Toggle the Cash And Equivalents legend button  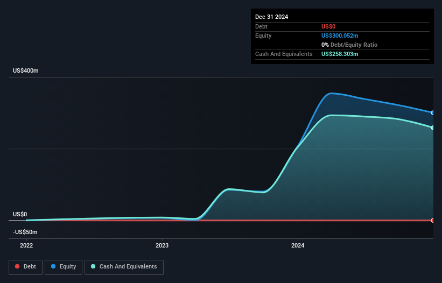point(124,267)
